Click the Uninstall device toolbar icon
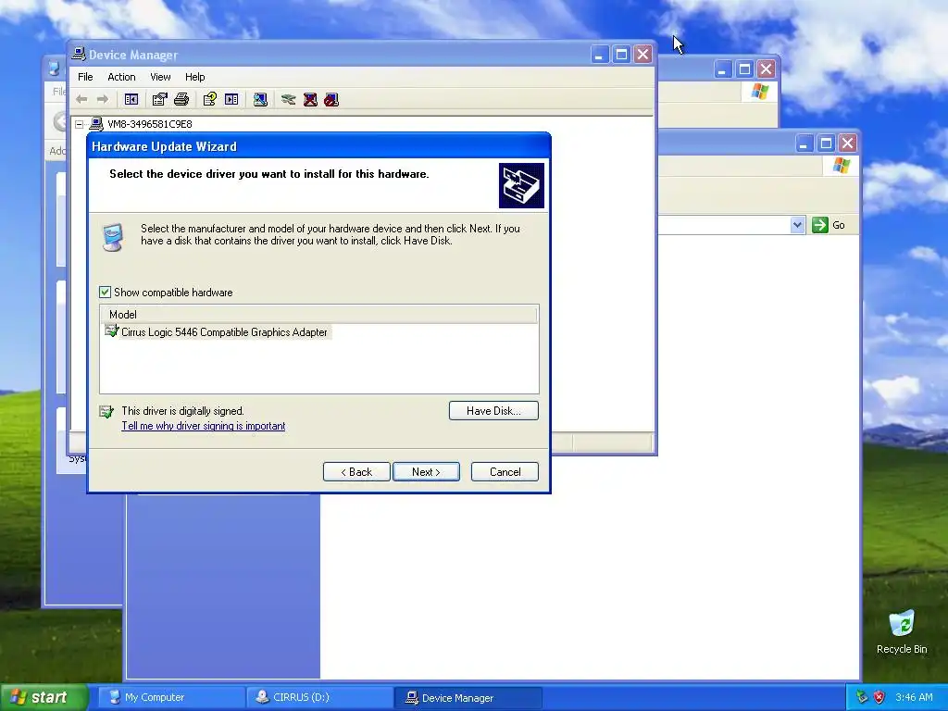948x711 pixels. point(310,99)
